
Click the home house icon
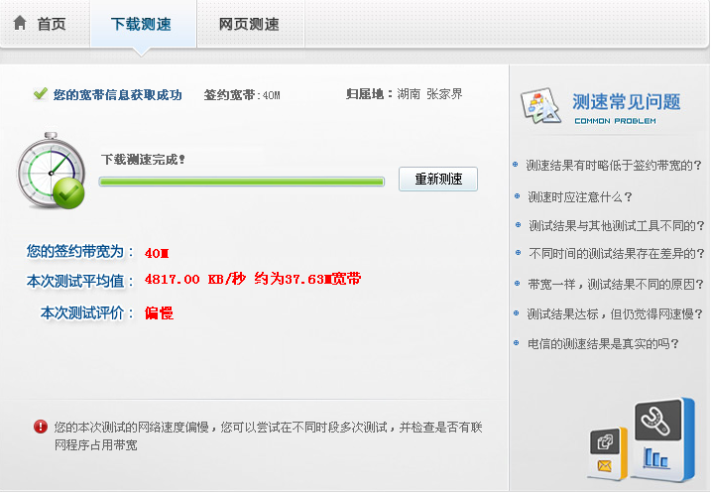tap(20, 23)
